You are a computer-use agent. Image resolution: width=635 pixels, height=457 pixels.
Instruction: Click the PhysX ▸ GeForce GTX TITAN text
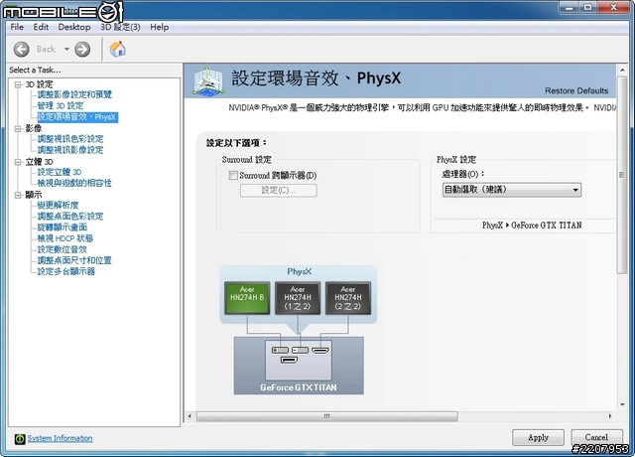point(532,226)
